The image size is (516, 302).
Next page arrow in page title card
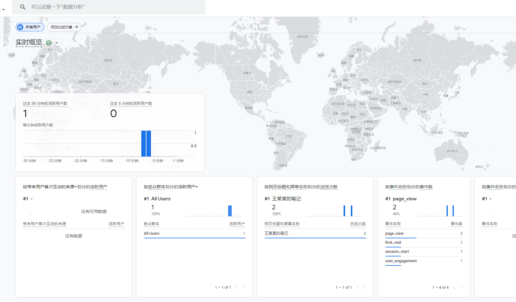pos(365,288)
